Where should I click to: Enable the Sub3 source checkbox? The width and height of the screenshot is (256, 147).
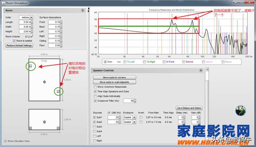pyautogui.click(x=95, y=127)
